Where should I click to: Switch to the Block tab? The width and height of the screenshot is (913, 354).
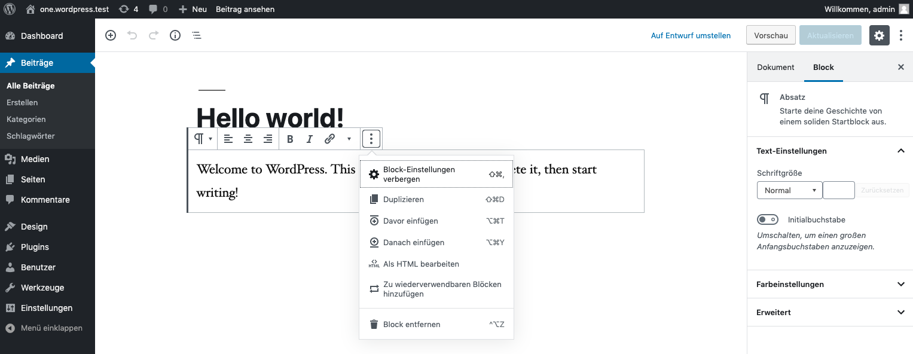tap(823, 67)
